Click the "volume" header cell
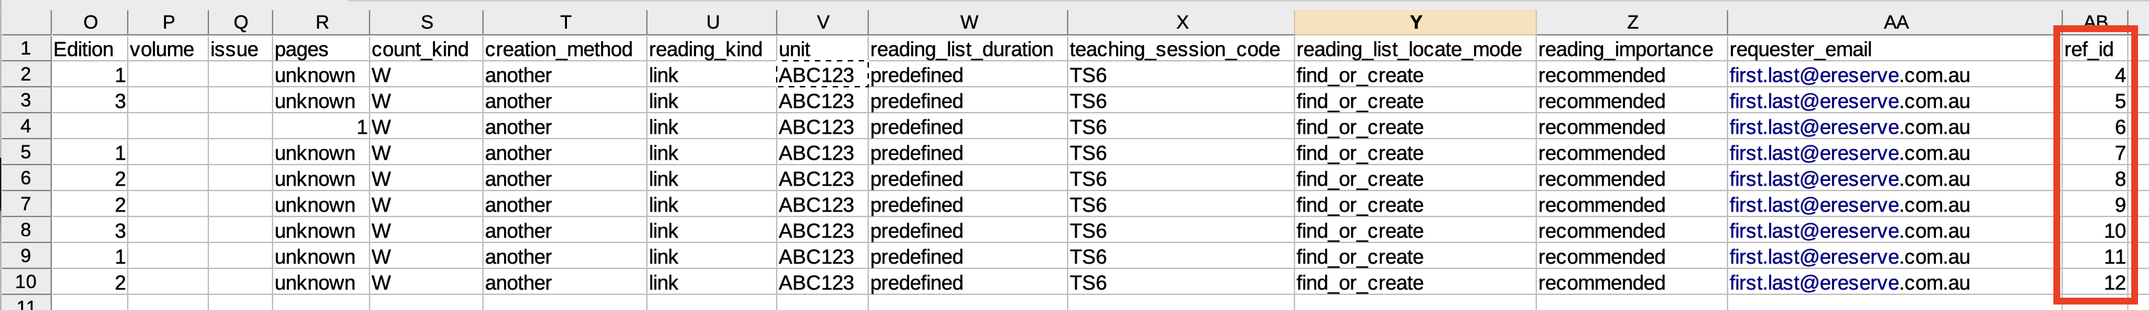Viewport: 2149px width, 310px height. coord(167,49)
